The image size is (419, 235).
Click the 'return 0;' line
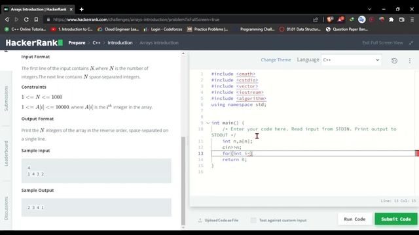[234, 159]
